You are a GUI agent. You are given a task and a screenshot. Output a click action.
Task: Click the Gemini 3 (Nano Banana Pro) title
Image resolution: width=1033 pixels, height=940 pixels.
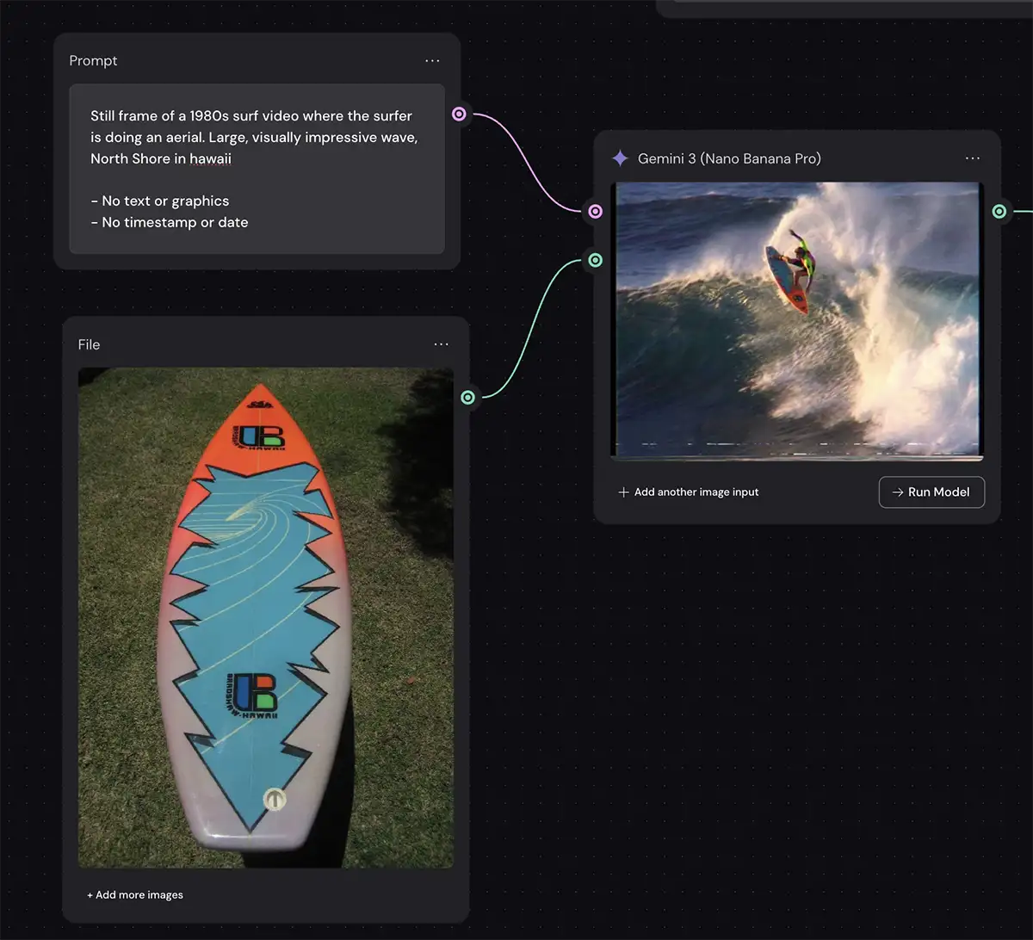(x=728, y=158)
